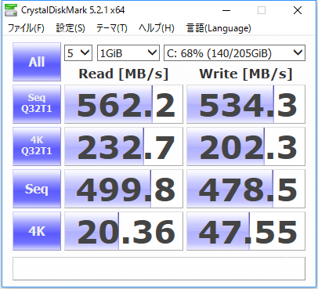This screenshot has width=318, height=289.
Task: Start the Seq Q32T1 benchmark
Action: click(x=37, y=104)
